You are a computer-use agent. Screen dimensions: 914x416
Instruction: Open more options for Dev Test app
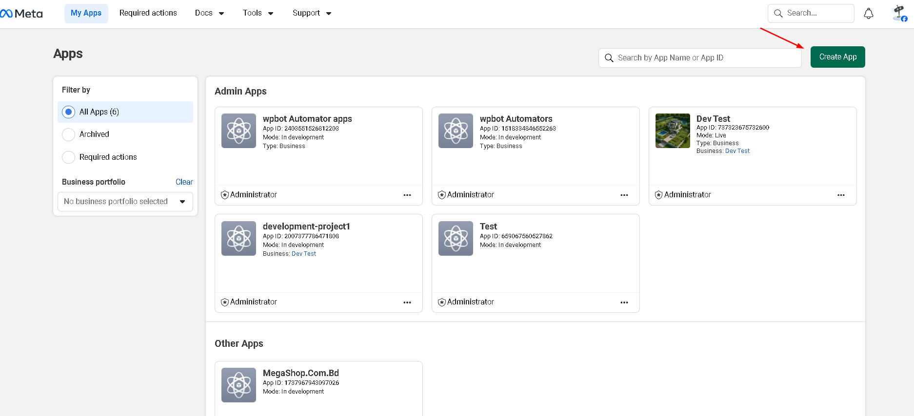click(841, 195)
